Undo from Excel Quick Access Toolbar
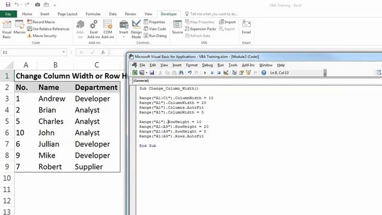Image resolution: width=382 pixels, height=215 pixels. coord(17,5)
